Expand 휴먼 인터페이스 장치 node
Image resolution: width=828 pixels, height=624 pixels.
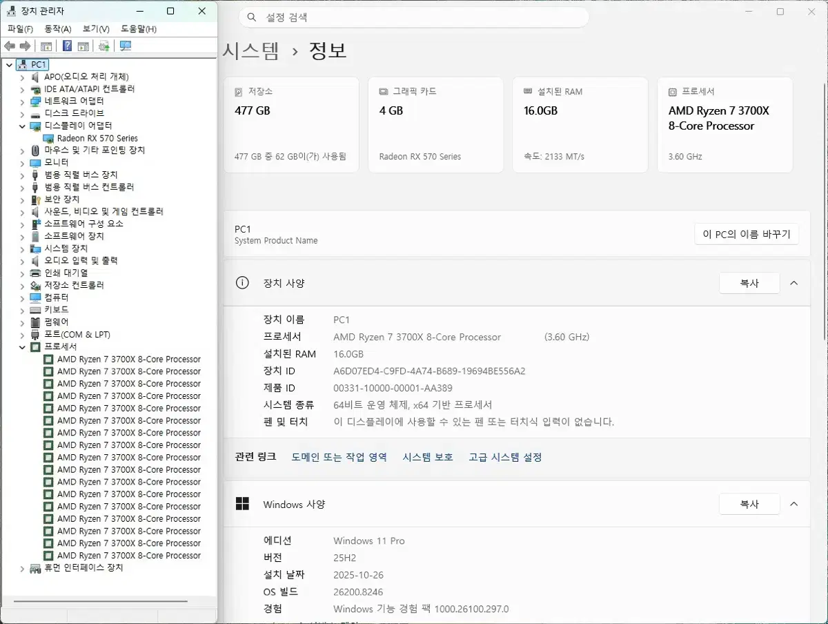tap(22, 568)
